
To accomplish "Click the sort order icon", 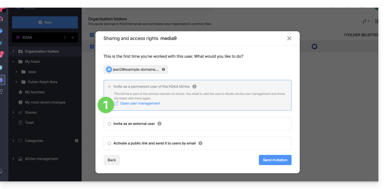I will [366, 22].
